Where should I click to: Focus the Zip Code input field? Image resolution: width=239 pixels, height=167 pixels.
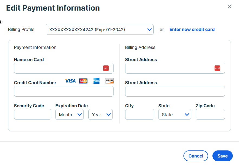coord(210,115)
